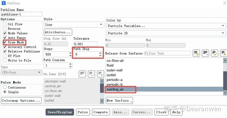Enable the Reverse option checkbox
Viewport: 227px width, 118px height.
coord(5,29)
